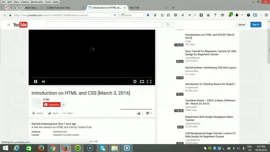The height and width of the screenshot is (152, 270).
Task: Open the File menu
Action: pos(3,2)
